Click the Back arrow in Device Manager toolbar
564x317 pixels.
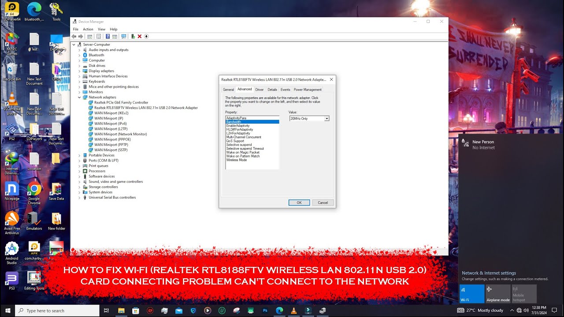tap(74, 36)
